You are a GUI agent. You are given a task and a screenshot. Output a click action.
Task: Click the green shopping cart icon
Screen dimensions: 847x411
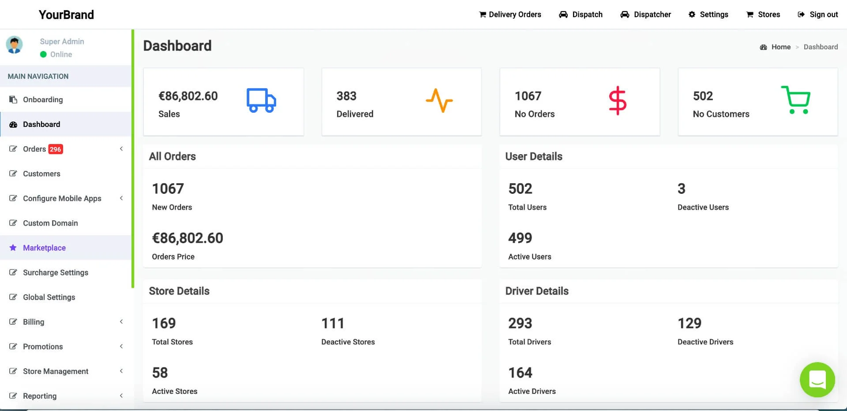click(x=796, y=100)
